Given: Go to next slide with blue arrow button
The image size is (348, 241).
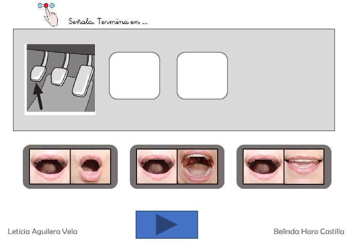Looking at the screenshot, I should [167, 224].
